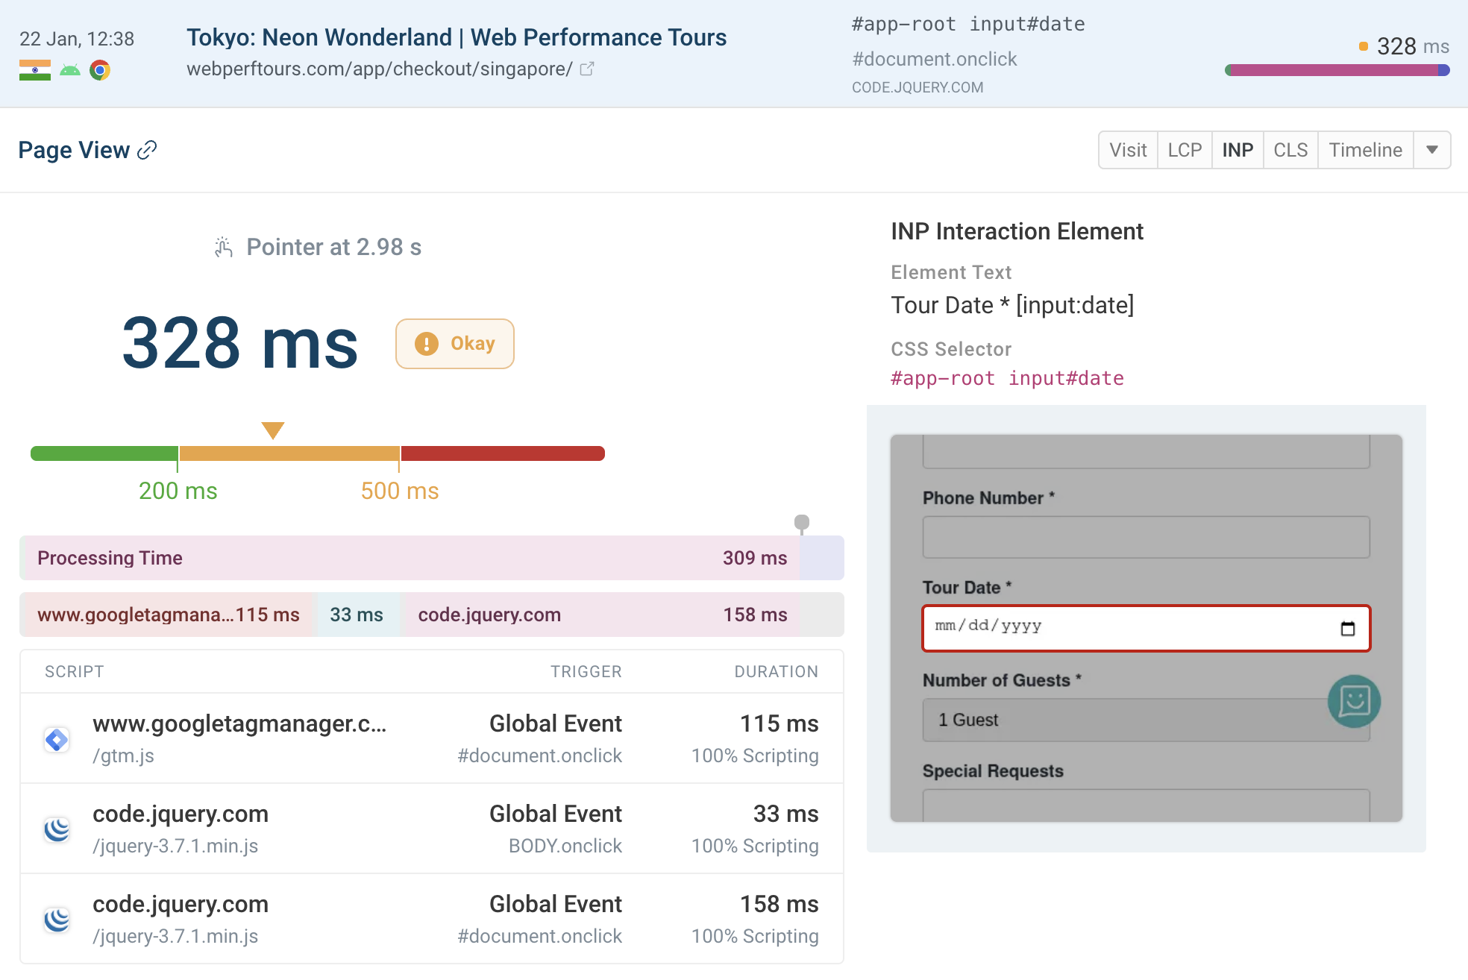The height and width of the screenshot is (980, 1468).
Task: Click the jQuery icon on 33 ms row
Action: [57, 829]
